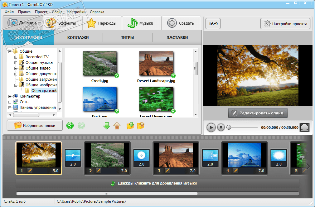
Task: Select Forest Flowers.jpg thumbnail
Action: tap(156, 99)
